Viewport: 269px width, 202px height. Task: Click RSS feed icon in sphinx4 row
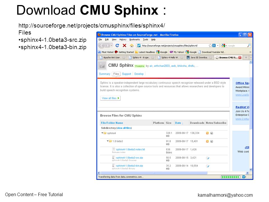coord(207,133)
